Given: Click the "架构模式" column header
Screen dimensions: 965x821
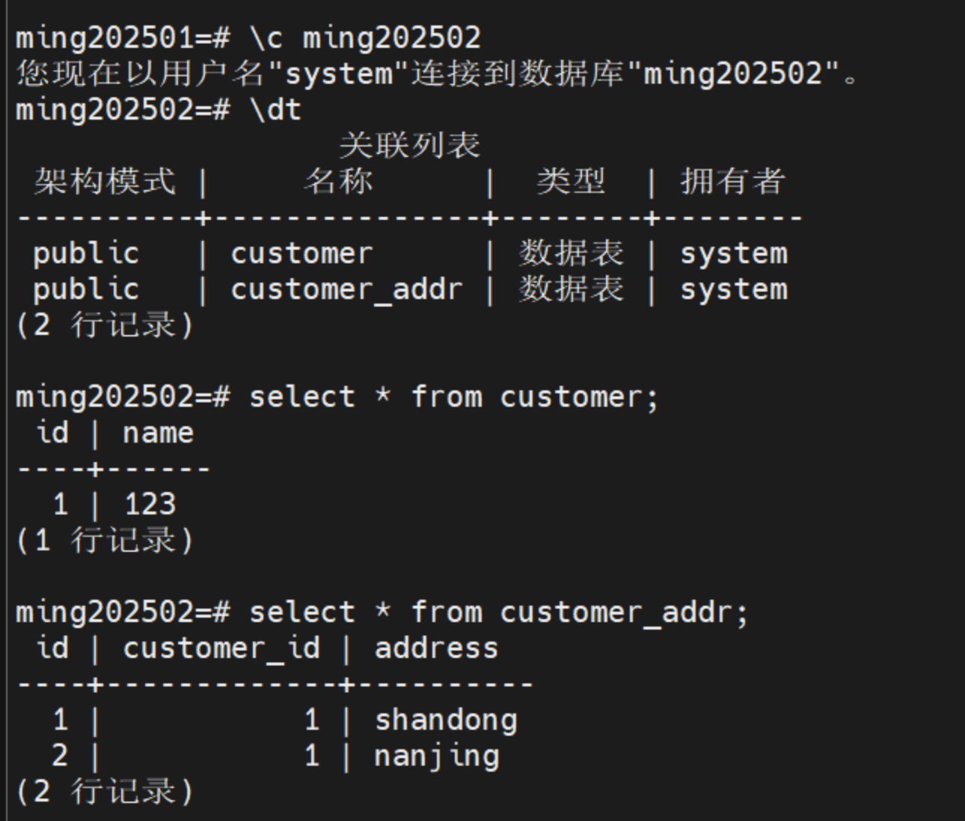Looking at the screenshot, I should 105,182.
